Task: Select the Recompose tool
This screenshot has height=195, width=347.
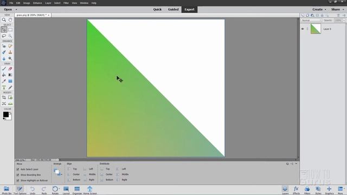Action: pyautogui.click(x=10, y=97)
